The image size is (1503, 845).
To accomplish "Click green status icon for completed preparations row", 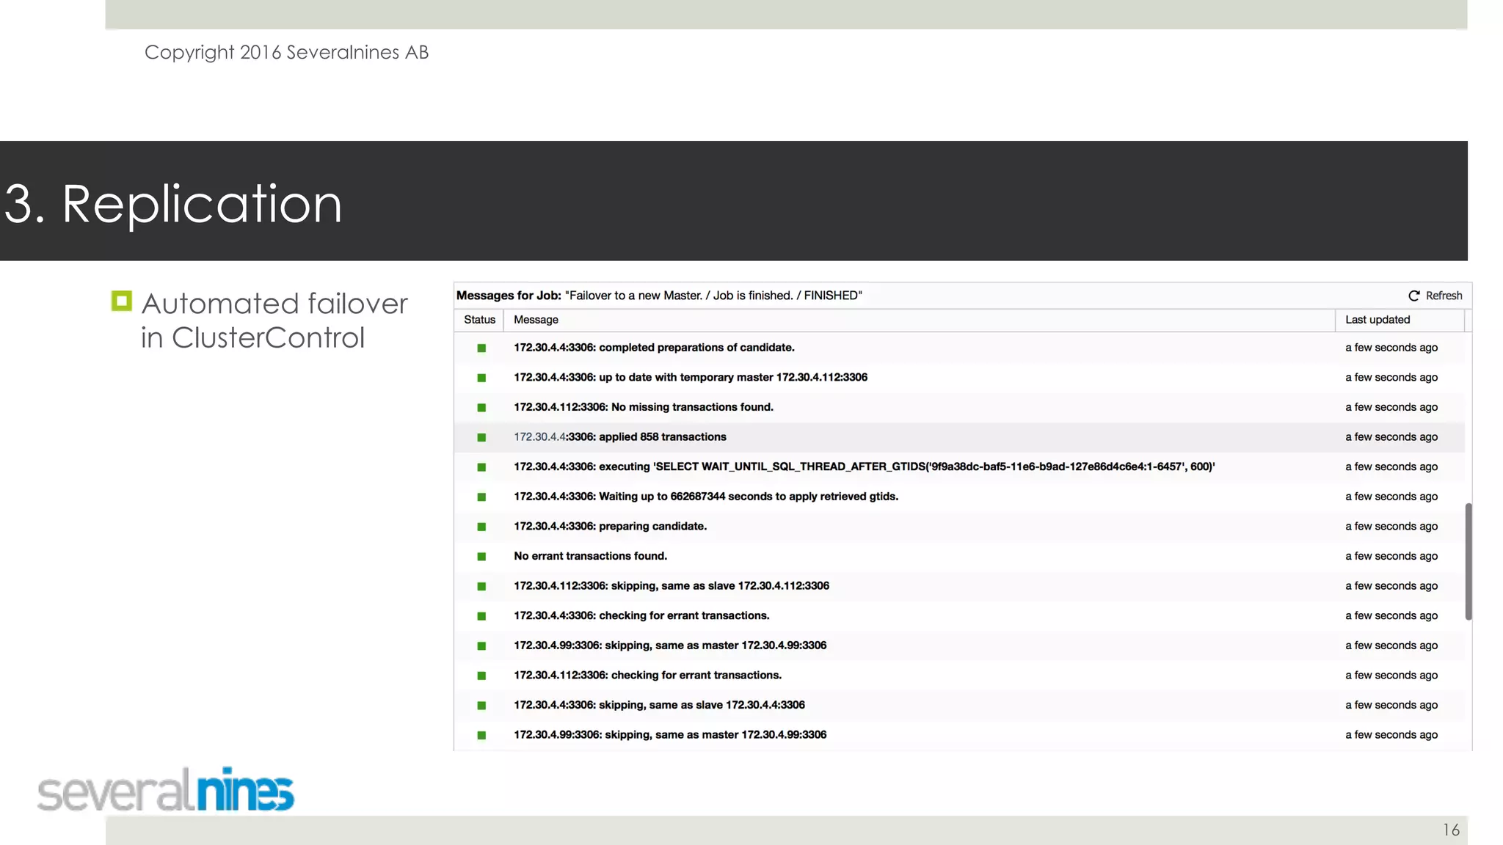I will point(481,348).
